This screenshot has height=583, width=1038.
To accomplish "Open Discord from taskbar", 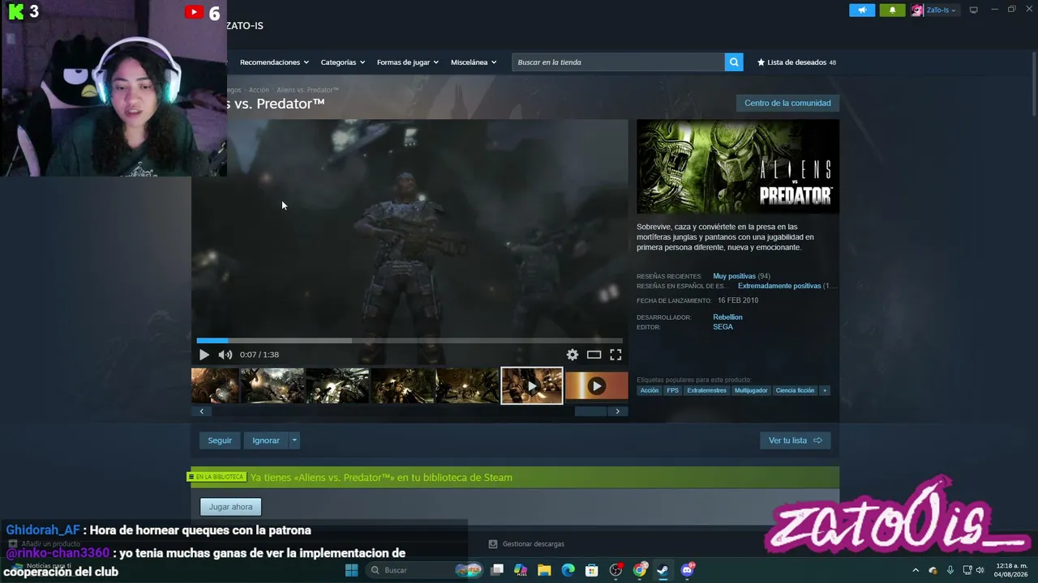I will (688, 570).
